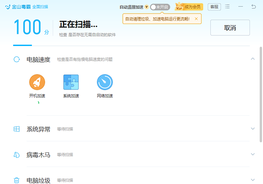Click the 电脑垃圾 trash icon

coord(17,180)
